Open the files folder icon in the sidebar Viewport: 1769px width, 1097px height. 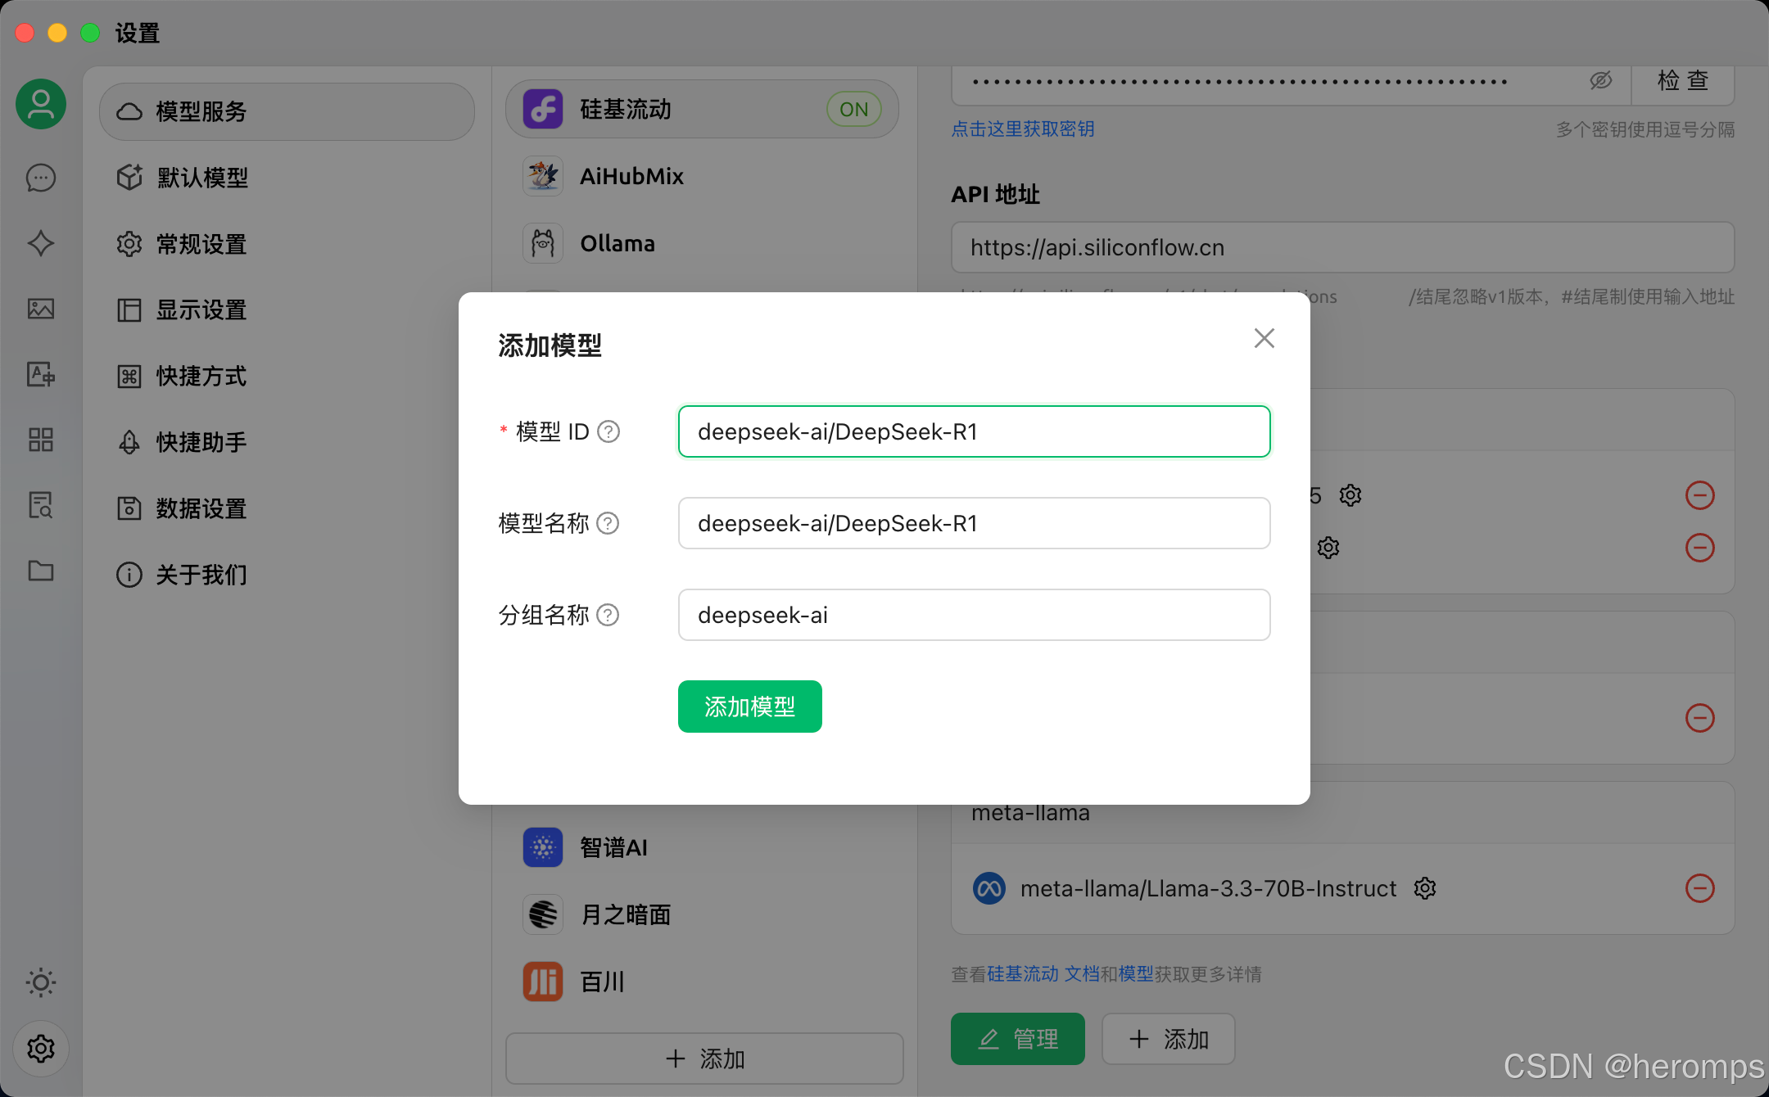41,571
